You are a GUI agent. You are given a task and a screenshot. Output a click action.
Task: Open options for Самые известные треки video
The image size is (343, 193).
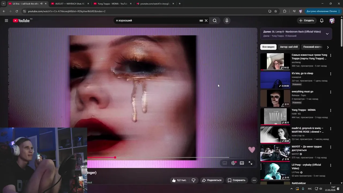(330, 55)
